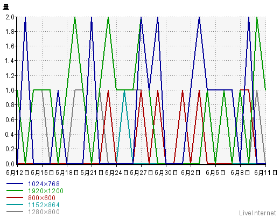Click the red line swatch for 800×600

[x=15, y=198]
